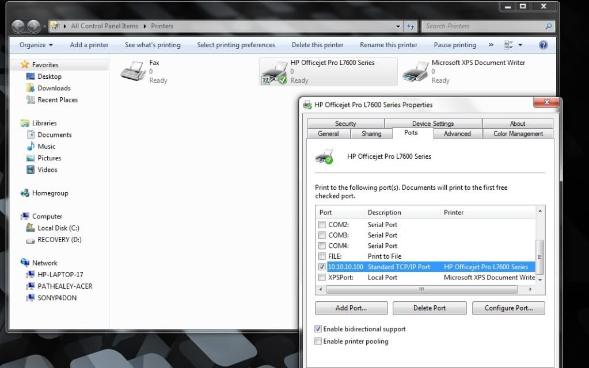Click the port list scroll down arrow
Viewport: 589px width, 368px height.
[540, 280]
